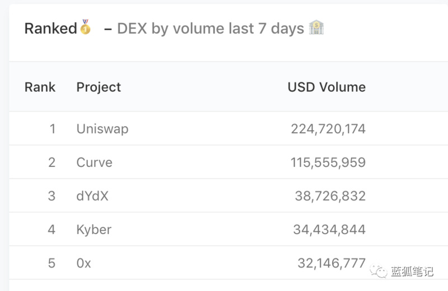448x291 pixels.
Task: Open the dYdX project entry
Action: [x=92, y=196]
